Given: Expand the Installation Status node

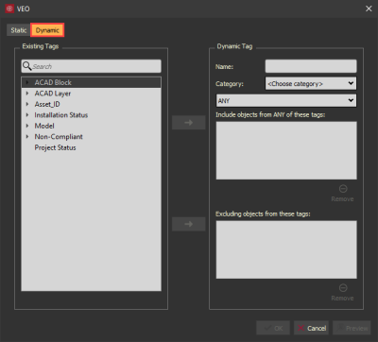Looking at the screenshot, I should pos(27,115).
